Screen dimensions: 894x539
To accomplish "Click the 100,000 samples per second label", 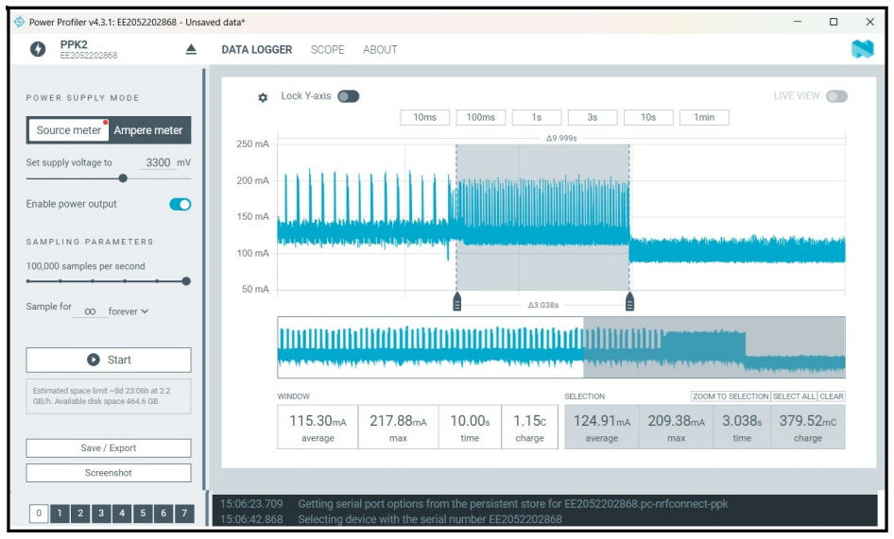I will 85,266.
